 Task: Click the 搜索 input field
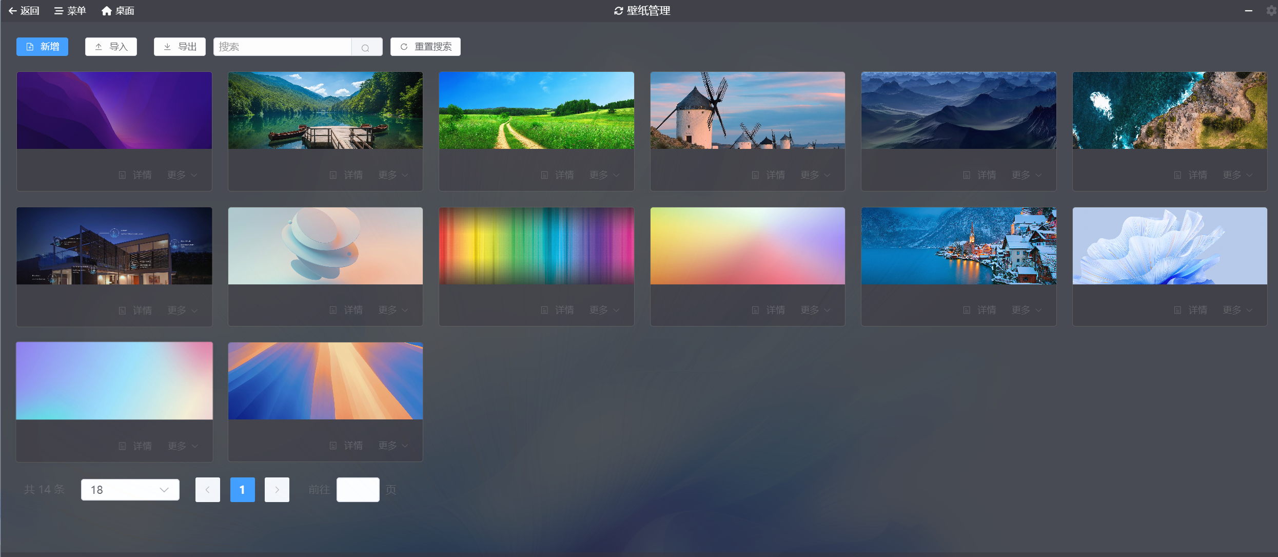(282, 47)
